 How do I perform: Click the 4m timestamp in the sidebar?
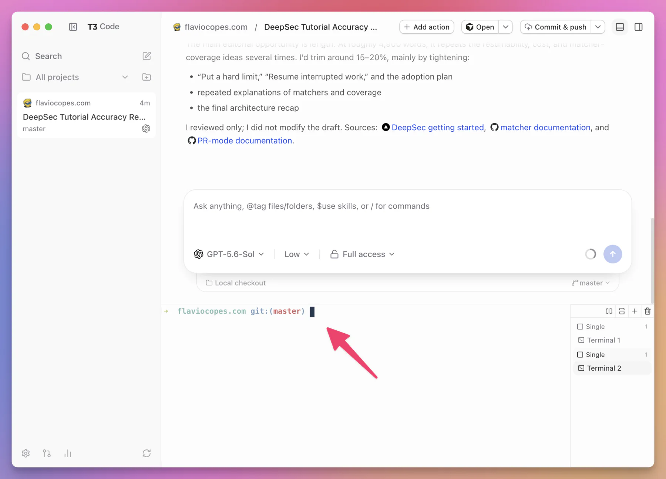(x=145, y=103)
